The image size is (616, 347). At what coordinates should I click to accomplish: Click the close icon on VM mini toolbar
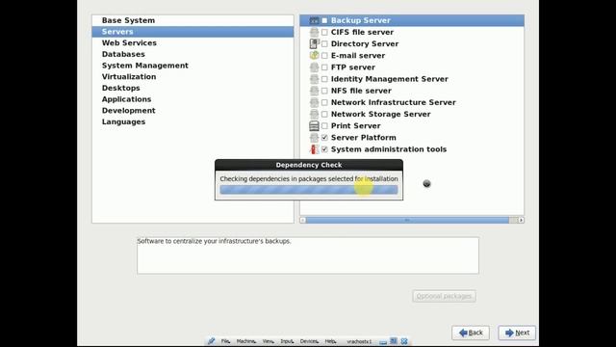coord(404,341)
